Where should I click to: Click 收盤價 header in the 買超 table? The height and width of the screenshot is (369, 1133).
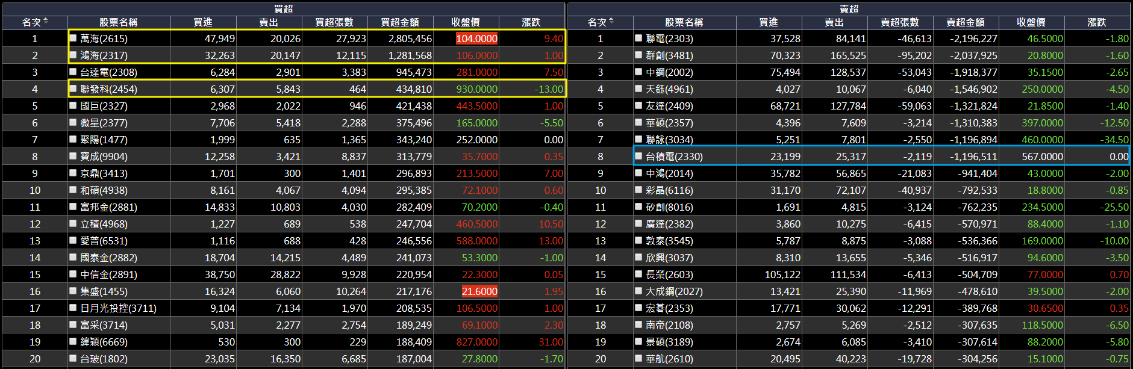pyautogui.click(x=466, y=22)
